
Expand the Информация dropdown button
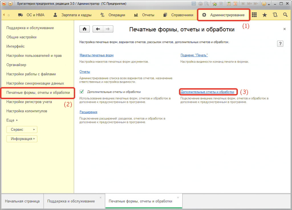coord(22,139)
